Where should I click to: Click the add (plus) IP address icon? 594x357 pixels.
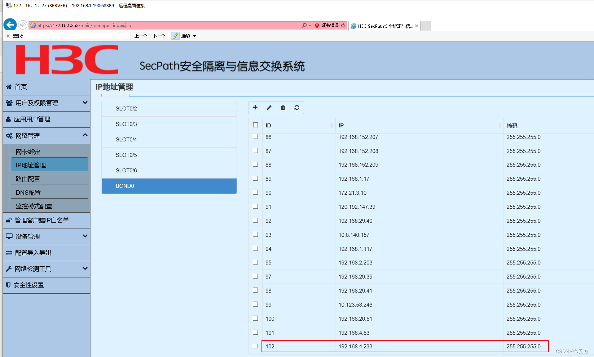[x=255, y=108]
